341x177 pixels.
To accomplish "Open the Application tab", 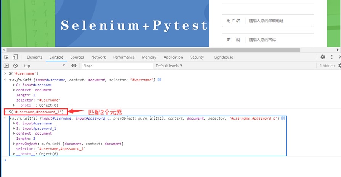I will (173, 57).
